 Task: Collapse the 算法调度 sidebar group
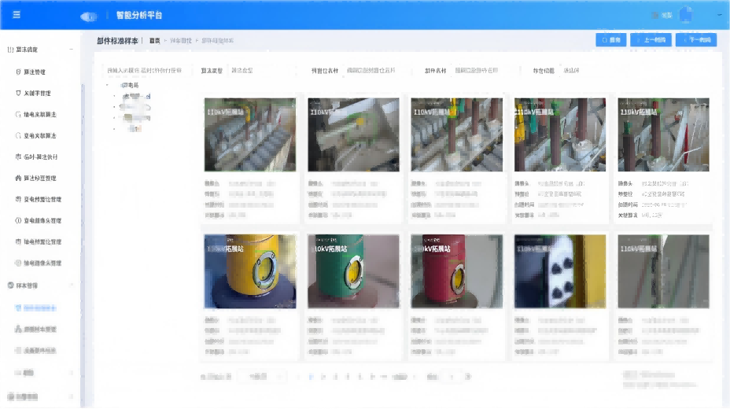[72, 50]
